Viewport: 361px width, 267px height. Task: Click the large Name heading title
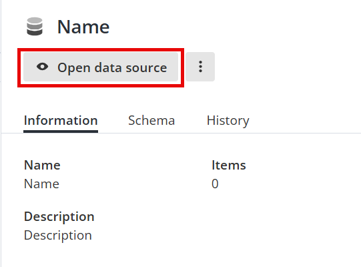click(x=83, y=27)
